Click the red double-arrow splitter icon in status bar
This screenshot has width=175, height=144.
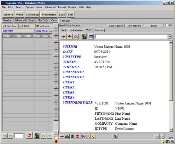pos(56,142)
